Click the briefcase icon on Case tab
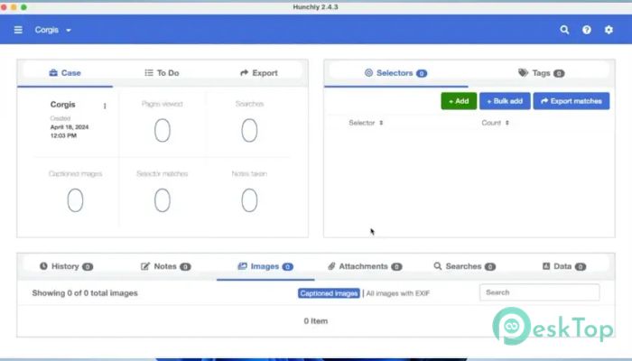The image size is (632, 361). coord(53,73)
